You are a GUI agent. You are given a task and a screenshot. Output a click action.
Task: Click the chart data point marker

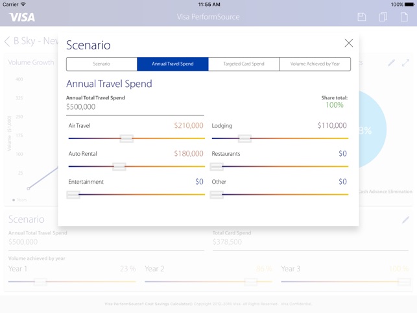(x=28, y=188)
